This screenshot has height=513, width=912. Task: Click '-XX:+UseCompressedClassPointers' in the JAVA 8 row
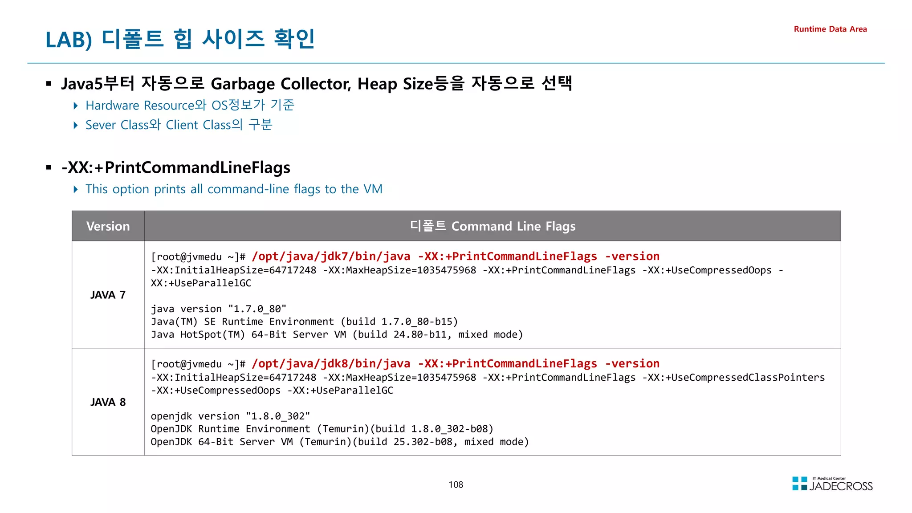tap(733, 378)
